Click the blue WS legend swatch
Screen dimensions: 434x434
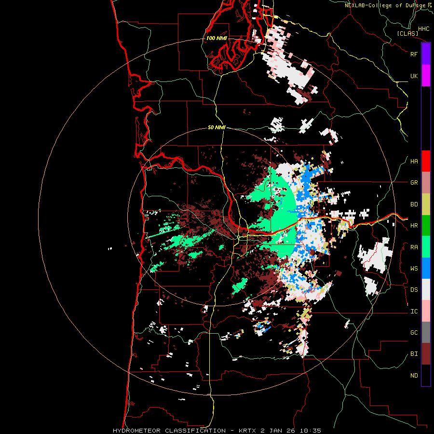pyautogui.click(x=426, y=268)
